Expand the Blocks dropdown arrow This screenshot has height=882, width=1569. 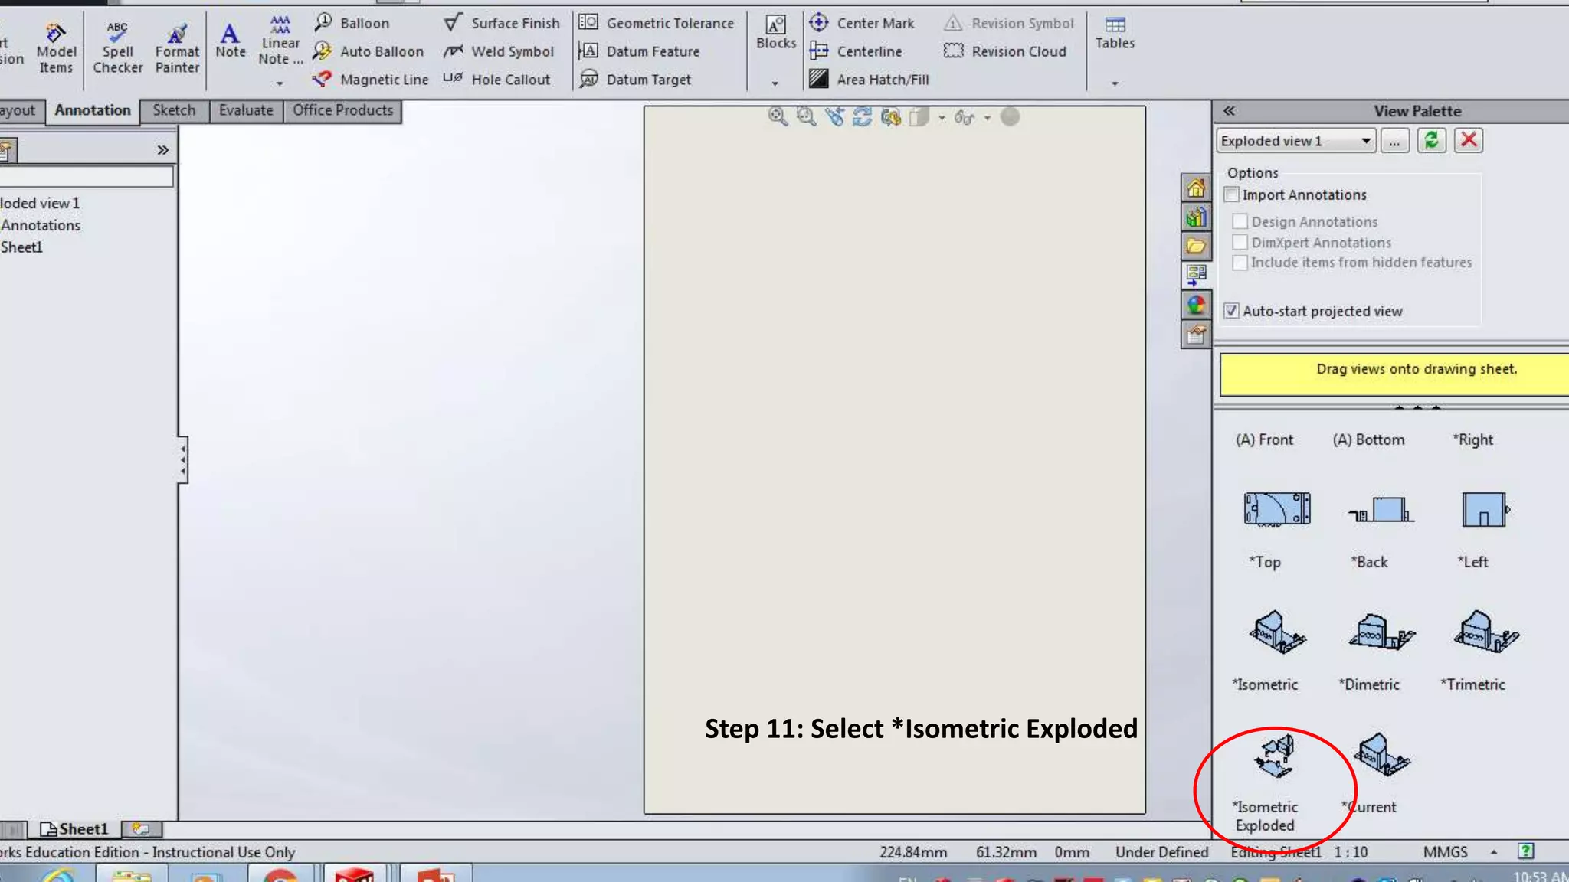pyautogui.click(x=775, y=83)
